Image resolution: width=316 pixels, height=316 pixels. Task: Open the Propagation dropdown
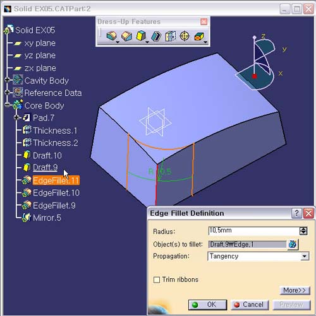coord(304,256)
